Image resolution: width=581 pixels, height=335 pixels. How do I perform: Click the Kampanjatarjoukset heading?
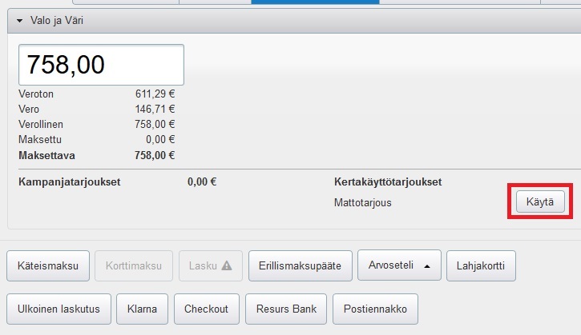point(69,181)
